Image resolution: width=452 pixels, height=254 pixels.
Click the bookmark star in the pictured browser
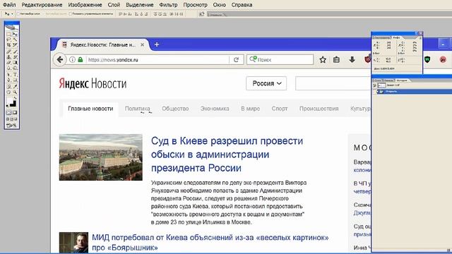323,59
